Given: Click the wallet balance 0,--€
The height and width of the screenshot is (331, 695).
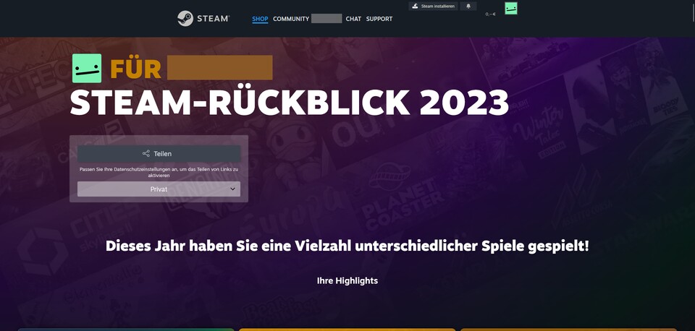Looking at the screenshot, I should [491, 14].
